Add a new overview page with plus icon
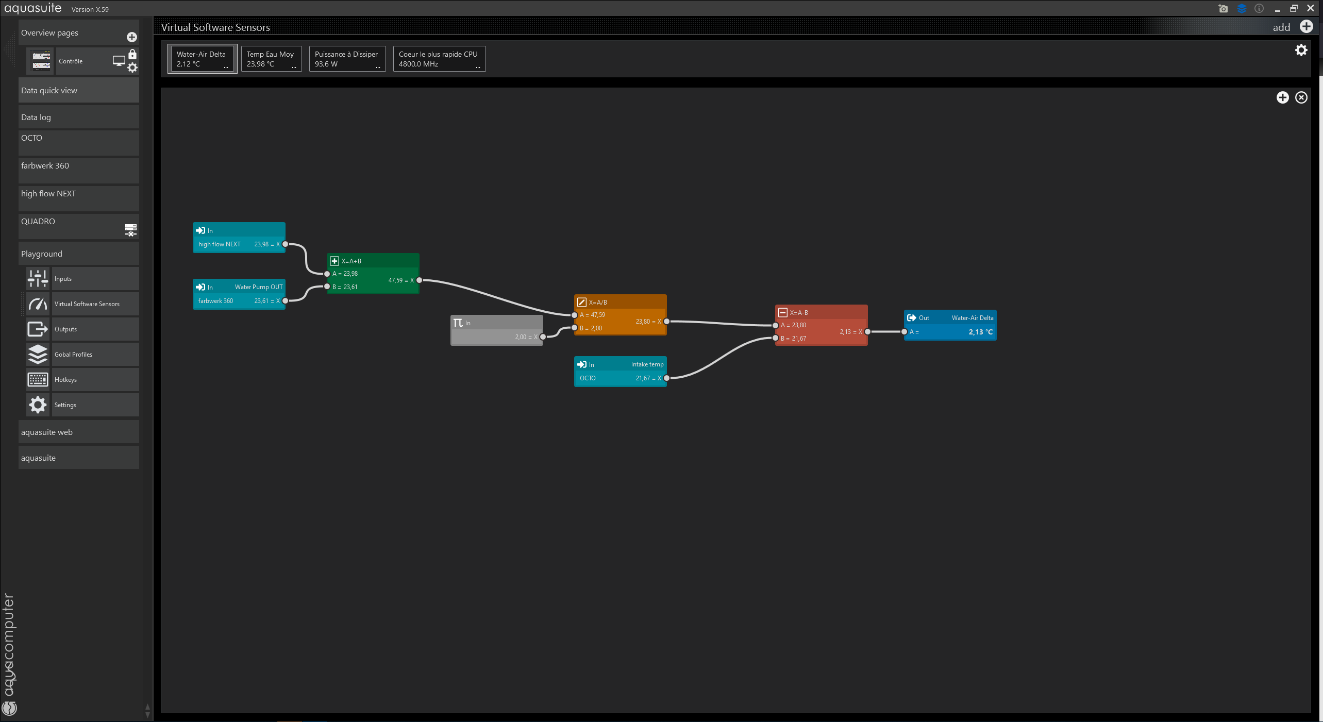Image resolution: width=1323 pixels, height=722 pixels. 132,37
